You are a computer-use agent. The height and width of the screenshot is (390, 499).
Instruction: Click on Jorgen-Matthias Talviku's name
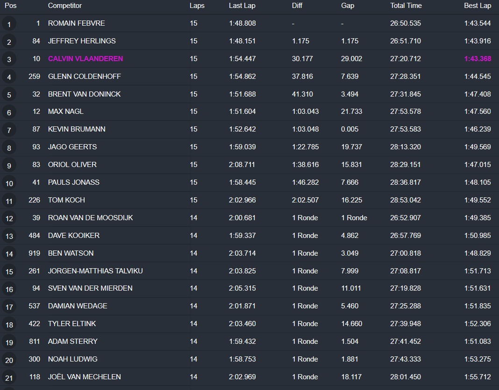coord(95,271)
